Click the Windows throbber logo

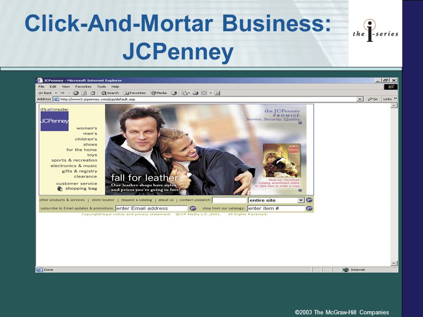click(391, 87)
